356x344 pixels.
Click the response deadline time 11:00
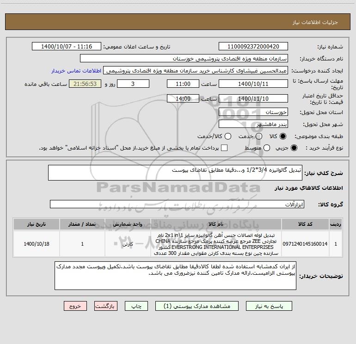coord(183,84)
